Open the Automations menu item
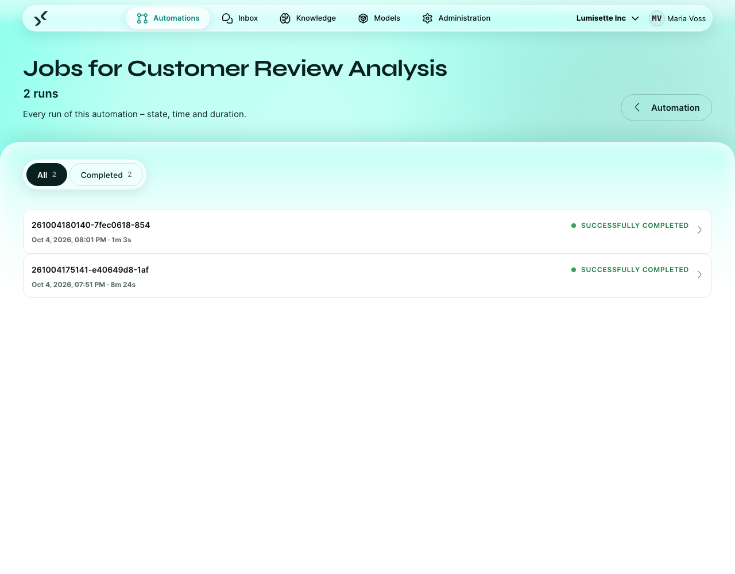This screenshot has height=574, width=735. (x=168, y=18)
